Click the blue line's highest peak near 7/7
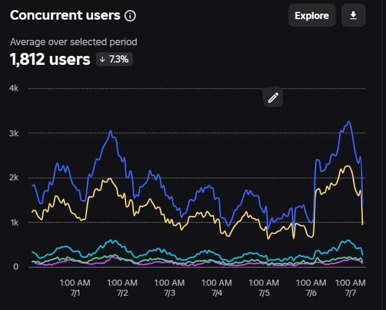386x310 pixels. click(x=349, y=122)
